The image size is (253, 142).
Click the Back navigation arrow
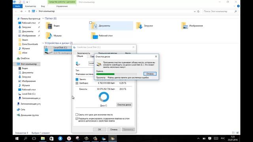16,11
